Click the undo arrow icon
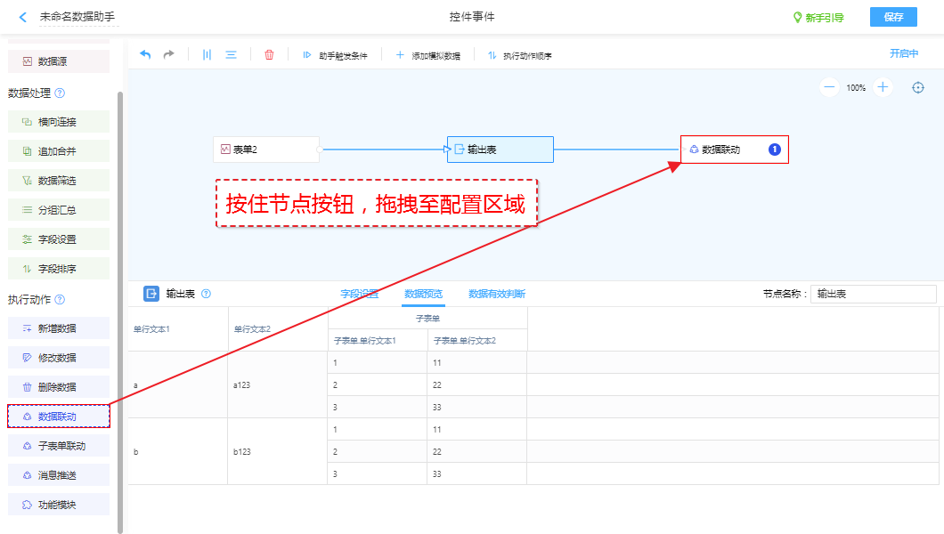The image size is (944, 534). (x=145, y=54)
